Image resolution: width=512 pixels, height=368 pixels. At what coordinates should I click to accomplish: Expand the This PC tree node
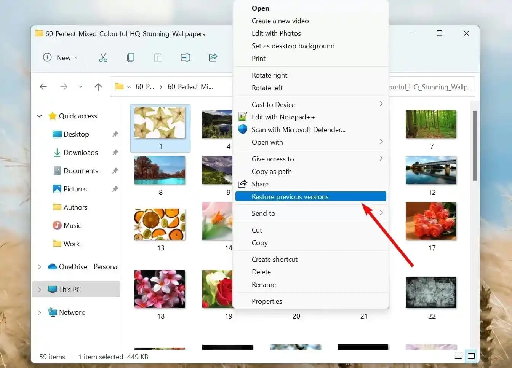pyautogui.click(x=39, y=290)
